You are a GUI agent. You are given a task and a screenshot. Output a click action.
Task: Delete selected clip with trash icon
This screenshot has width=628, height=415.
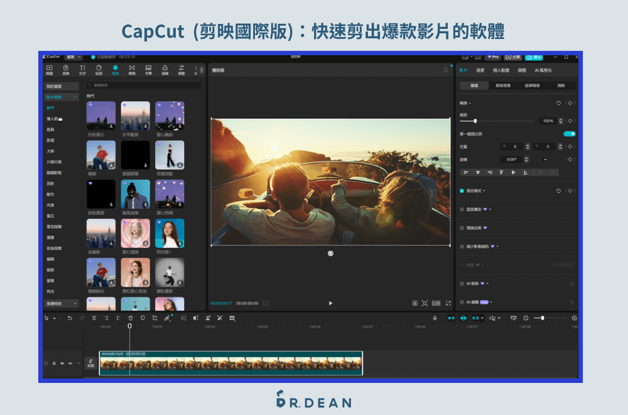(131, 318)
